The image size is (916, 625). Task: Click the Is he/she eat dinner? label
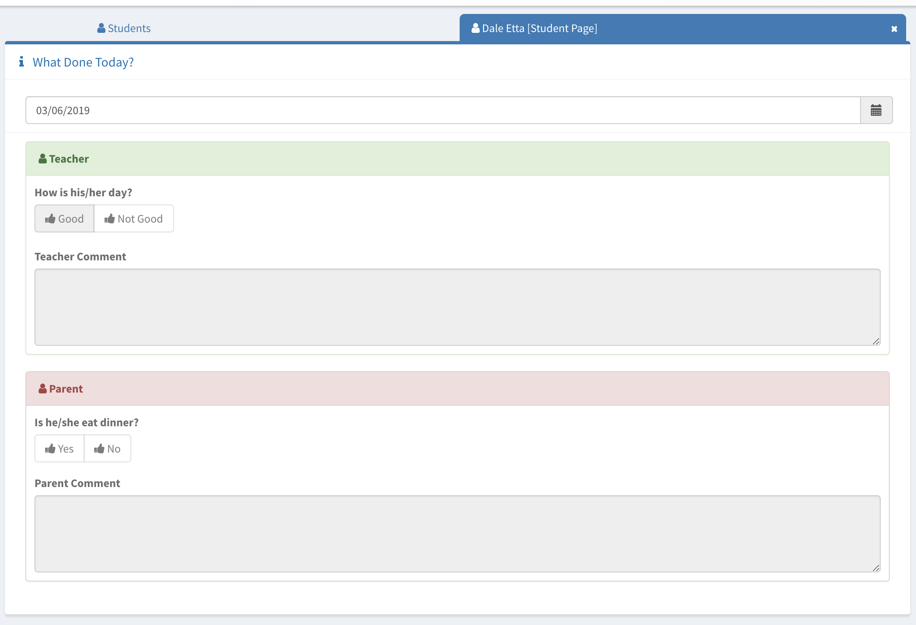click(87, 423)
